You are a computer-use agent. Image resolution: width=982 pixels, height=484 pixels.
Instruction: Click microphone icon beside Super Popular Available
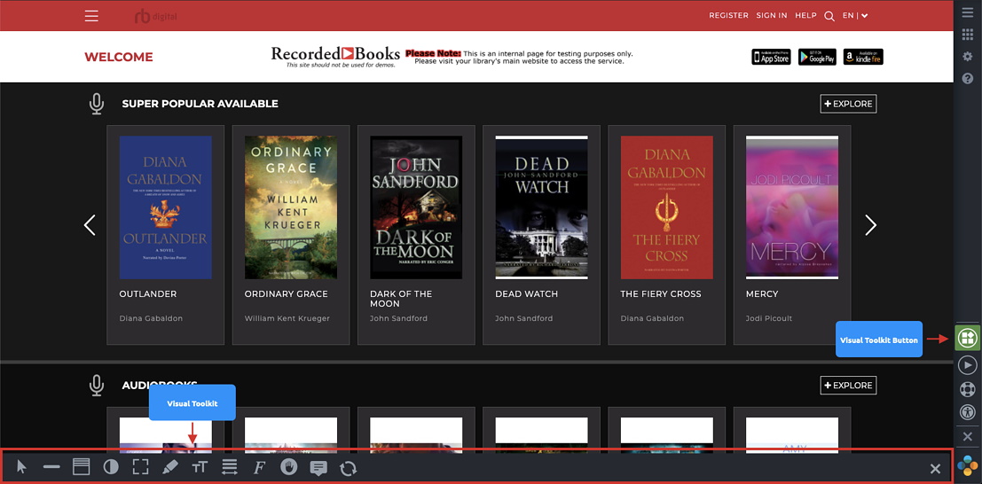[96, 104]
